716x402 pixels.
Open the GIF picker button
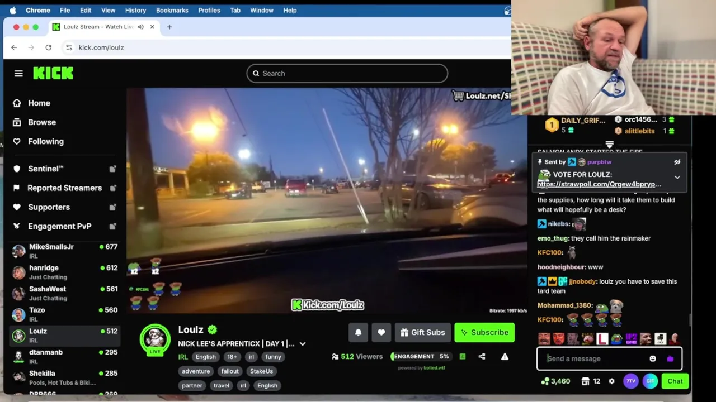click(650, 381)
